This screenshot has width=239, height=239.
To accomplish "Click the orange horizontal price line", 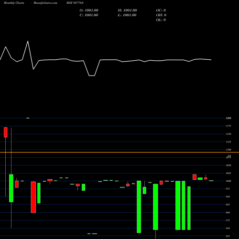I will tap(119, 152).
